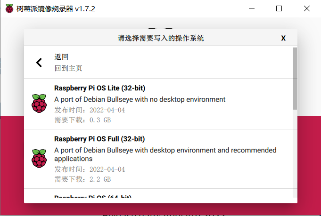Select Raspberry Pi OS Lite (32-bit) title
Image resolution: width=321 pixels, height=216 pixels.
tap(99, 88)
